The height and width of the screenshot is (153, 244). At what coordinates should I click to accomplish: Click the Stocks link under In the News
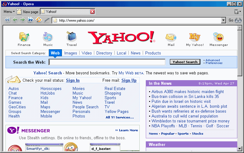[197, 133]
